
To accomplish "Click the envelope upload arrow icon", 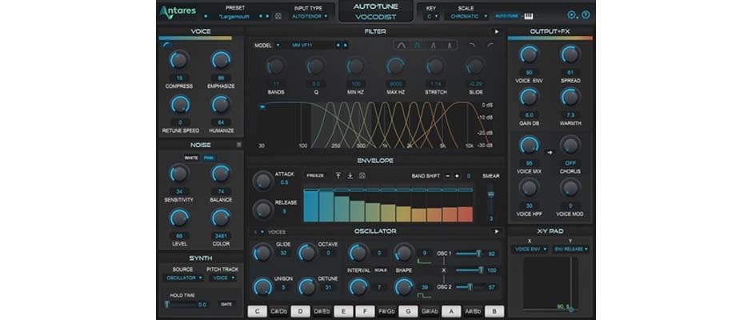I will 338,175.
